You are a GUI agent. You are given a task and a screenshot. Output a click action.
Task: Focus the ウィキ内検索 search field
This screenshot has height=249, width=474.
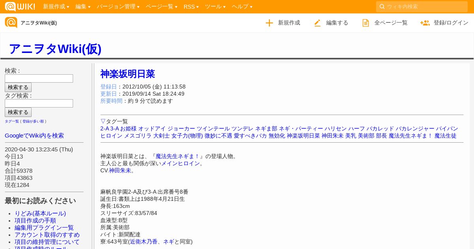coord(422,6)
